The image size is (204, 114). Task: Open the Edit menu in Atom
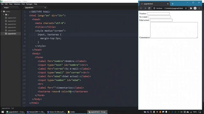pyautogui.click(x=6, y=4)
